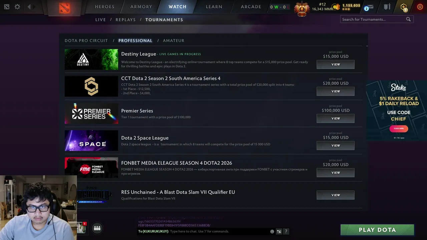
Task: Select Tournaments sub-tab
Action: [164, 20]
